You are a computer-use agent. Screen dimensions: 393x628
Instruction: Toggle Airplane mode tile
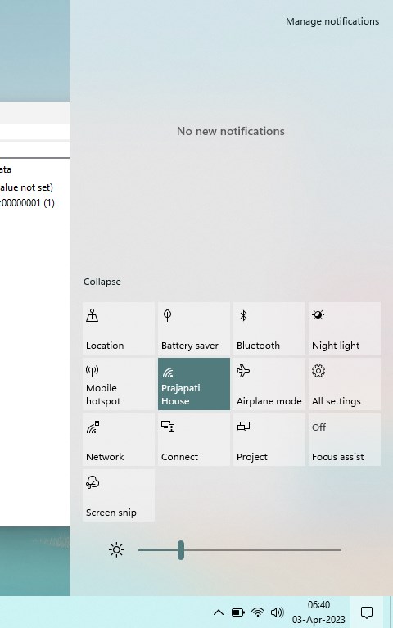click(269, 384)
